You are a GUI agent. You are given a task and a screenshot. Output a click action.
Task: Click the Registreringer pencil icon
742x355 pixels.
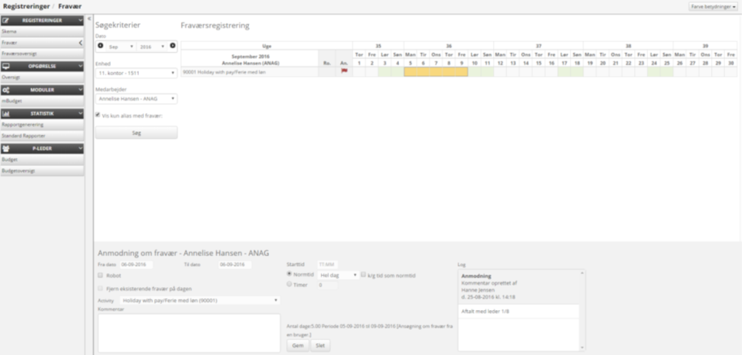coord(6,21)
